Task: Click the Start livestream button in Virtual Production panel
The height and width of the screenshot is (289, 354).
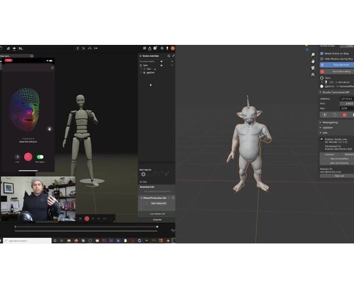Action: pyautogui.click(x=159, y=203)
